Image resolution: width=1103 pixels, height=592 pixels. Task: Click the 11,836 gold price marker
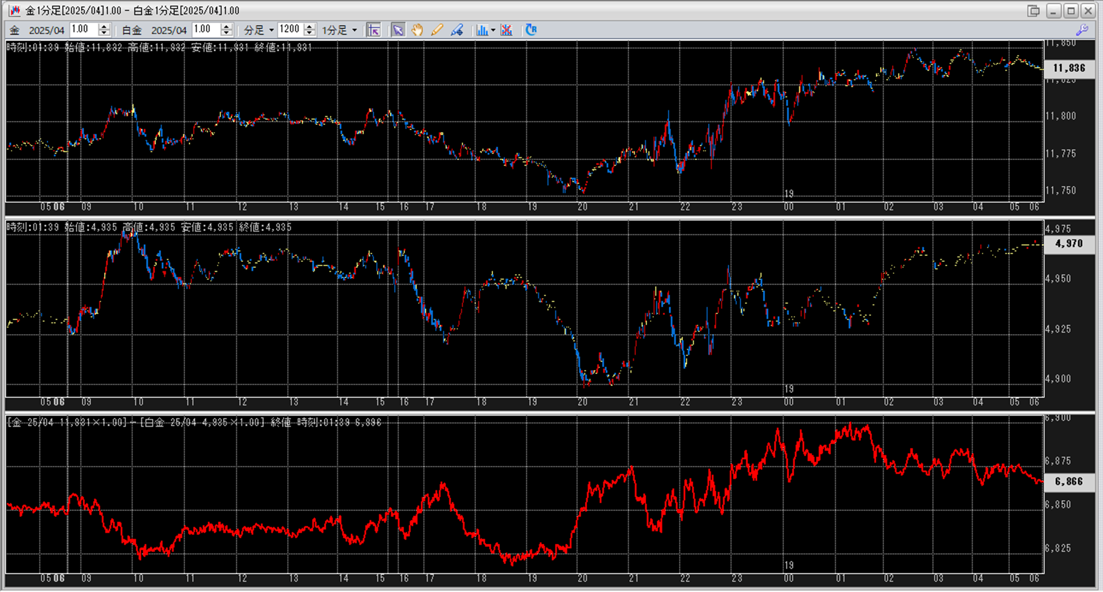click(x=1068, y=68)
